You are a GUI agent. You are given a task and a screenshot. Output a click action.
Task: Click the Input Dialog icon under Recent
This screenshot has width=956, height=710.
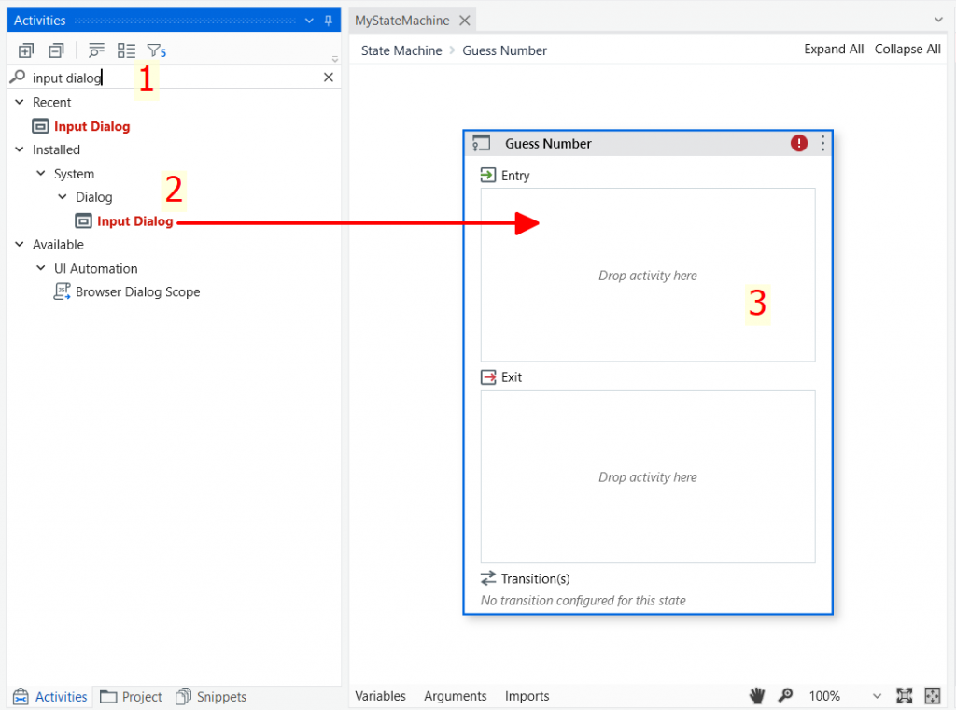(x=40, y=126)
